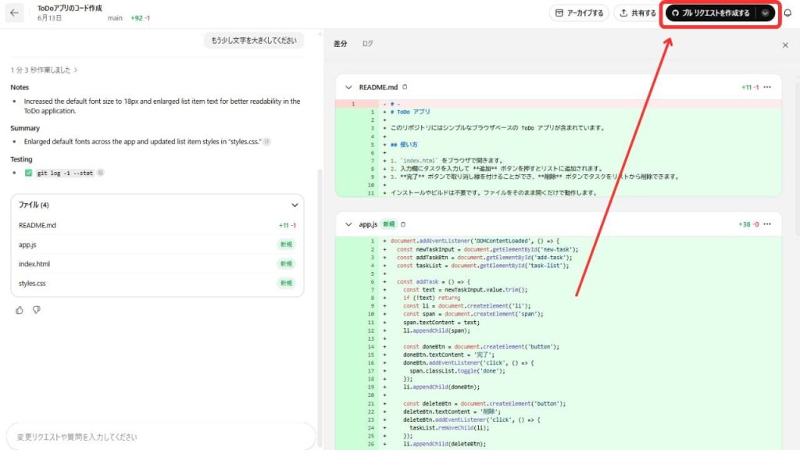Close the diff panel with the X

[x=785, y=45]
